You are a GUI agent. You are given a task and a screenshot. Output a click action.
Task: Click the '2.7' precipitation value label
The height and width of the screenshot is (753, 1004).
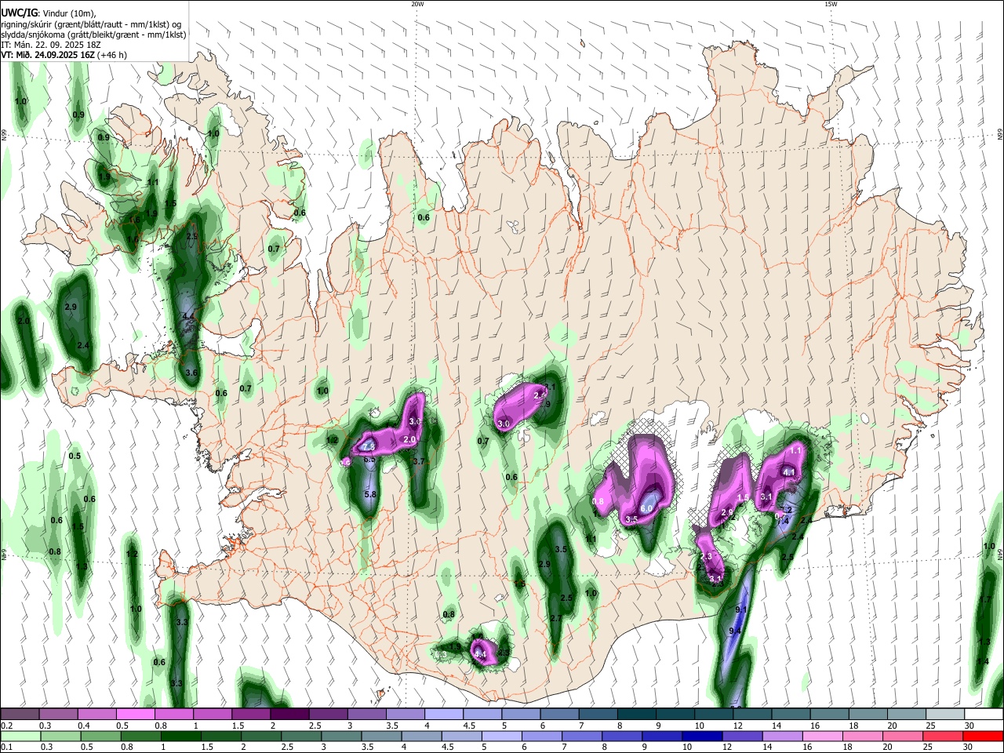[556, 618]
